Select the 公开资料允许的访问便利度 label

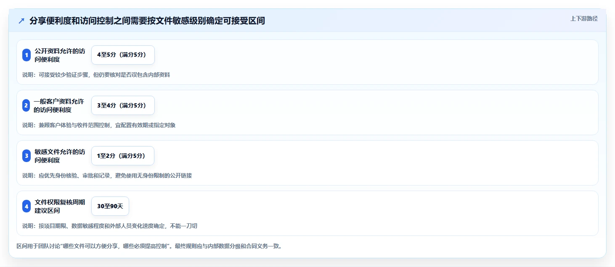click(60, 55)
